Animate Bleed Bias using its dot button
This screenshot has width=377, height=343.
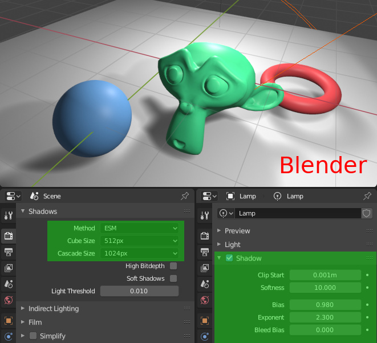tap(367, 330)
